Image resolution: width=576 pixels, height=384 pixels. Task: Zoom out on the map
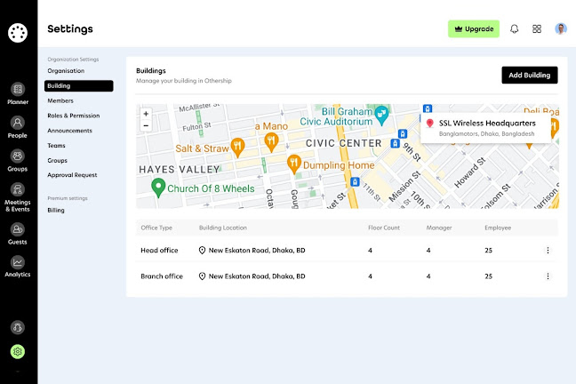[146, 125]
